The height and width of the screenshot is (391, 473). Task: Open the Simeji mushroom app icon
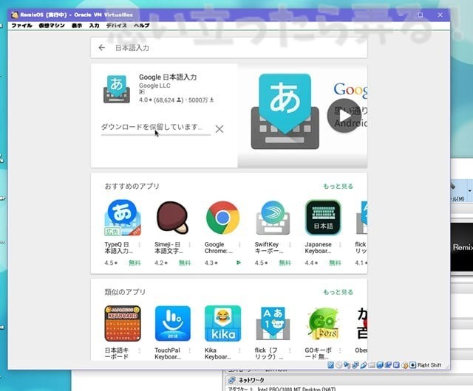coord(172,218)
